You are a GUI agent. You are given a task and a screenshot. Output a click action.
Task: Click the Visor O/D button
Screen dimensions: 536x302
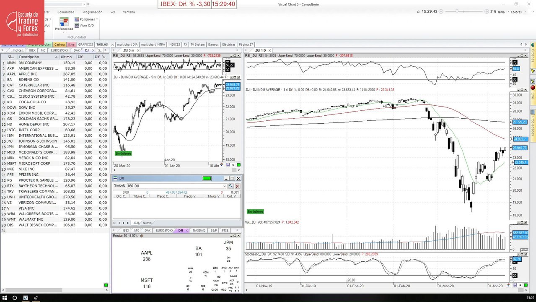84,26
